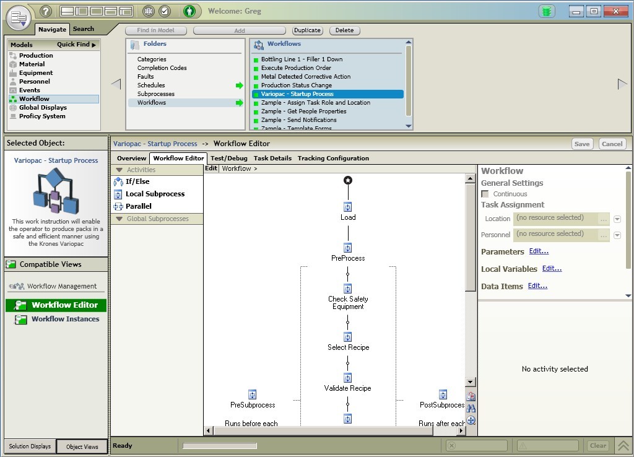Select the Validate Recipe activity icon
Screen dimensions: 634x457
click(348, 378)
